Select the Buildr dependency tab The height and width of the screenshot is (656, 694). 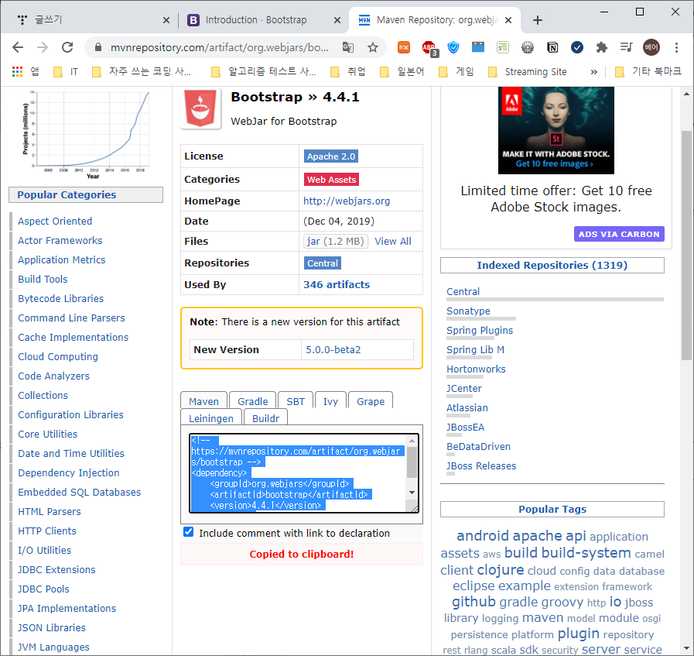[x=265, y=417]
